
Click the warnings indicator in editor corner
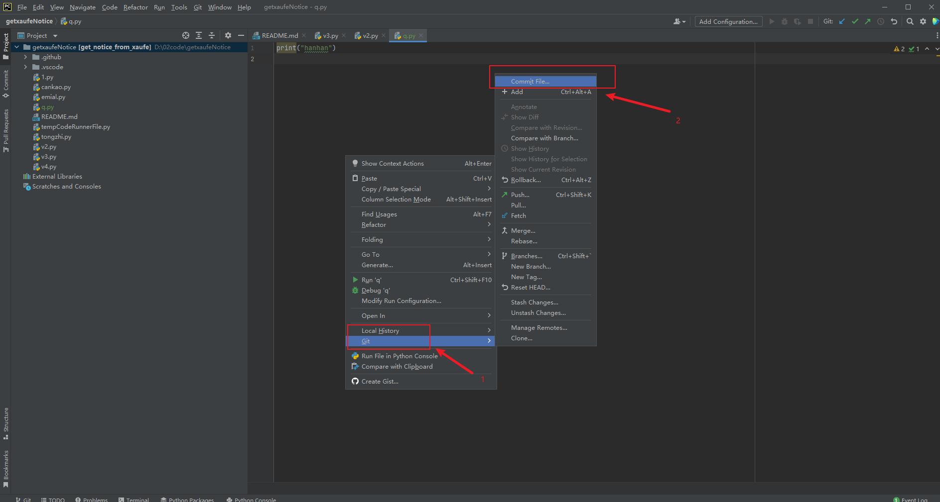click(900, 49)
